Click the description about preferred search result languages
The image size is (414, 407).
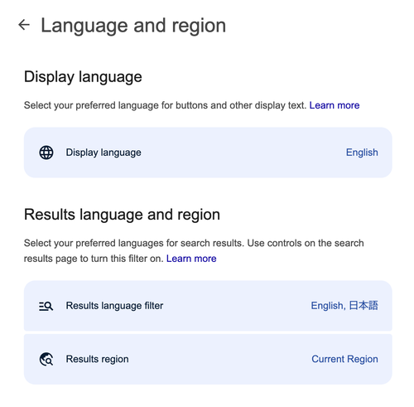coord(194,251)
